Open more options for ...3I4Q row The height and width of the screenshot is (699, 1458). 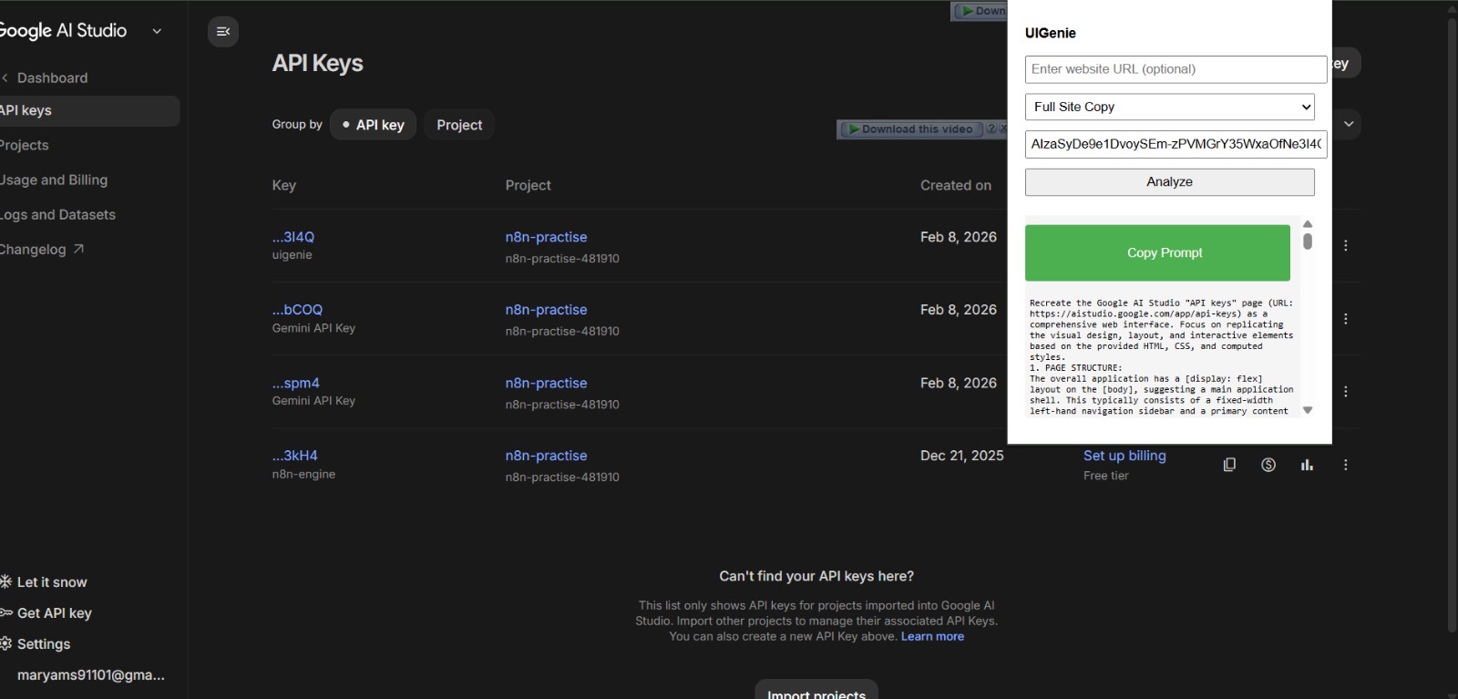point(1346,246)
